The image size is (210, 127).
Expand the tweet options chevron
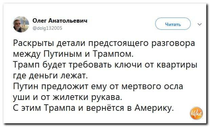200,24
